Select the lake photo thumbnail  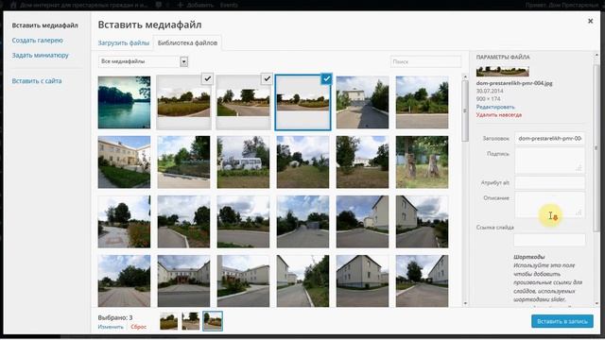tap(124, 102)
